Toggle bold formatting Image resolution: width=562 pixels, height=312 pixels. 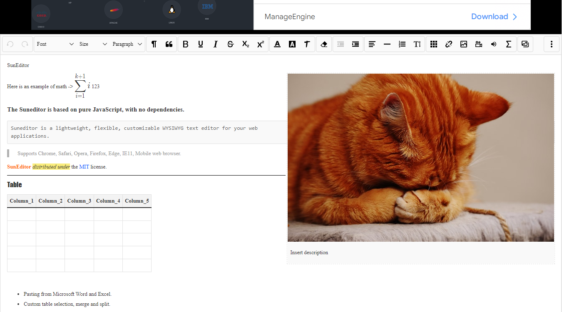[x=186, y=44]
